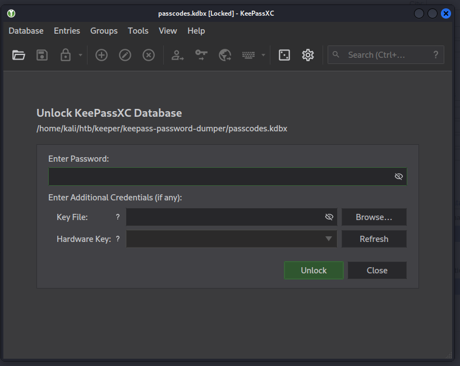Image resolution: width=460 pixels, height=366 pixels.
Task: Open Settings with the gear icon
Action: point(308,55)
